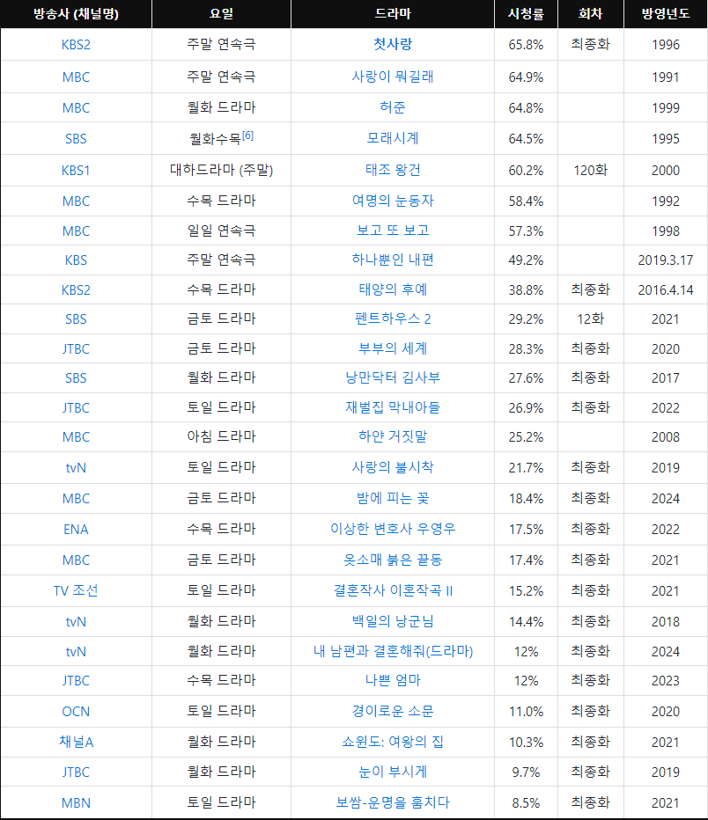
Task: Follow the 태조 왕건 link
Action: pyautogui.click(x=393, y=170)
